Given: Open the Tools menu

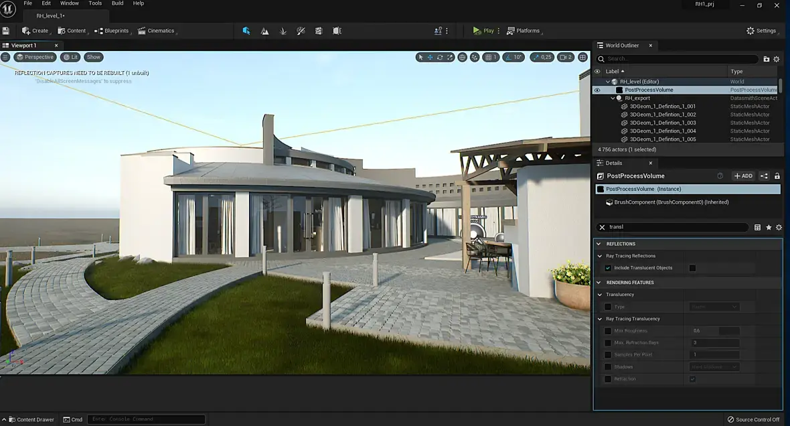Looking at the screenshot, I should pyautogui.click(x=95, y=3).
